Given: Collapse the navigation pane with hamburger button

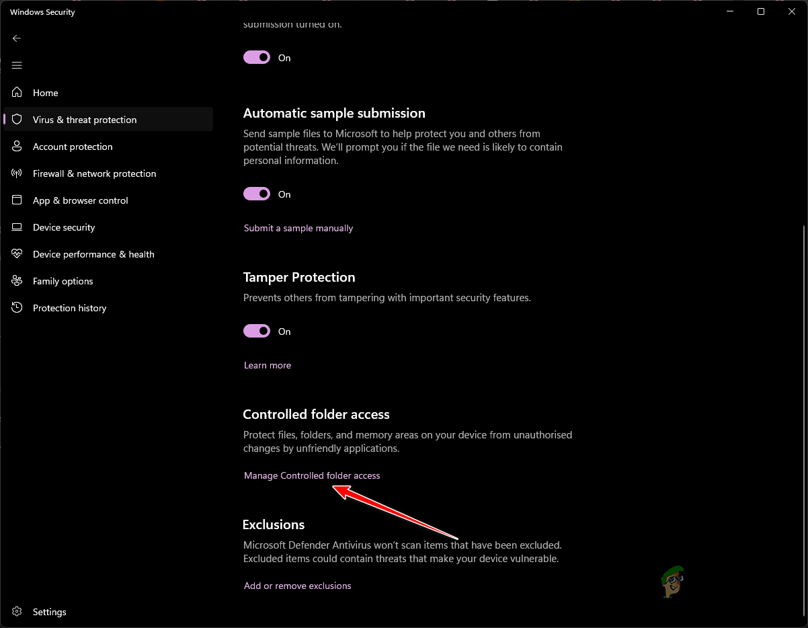Looking at the screenshot, I should [x=17, y=65].
